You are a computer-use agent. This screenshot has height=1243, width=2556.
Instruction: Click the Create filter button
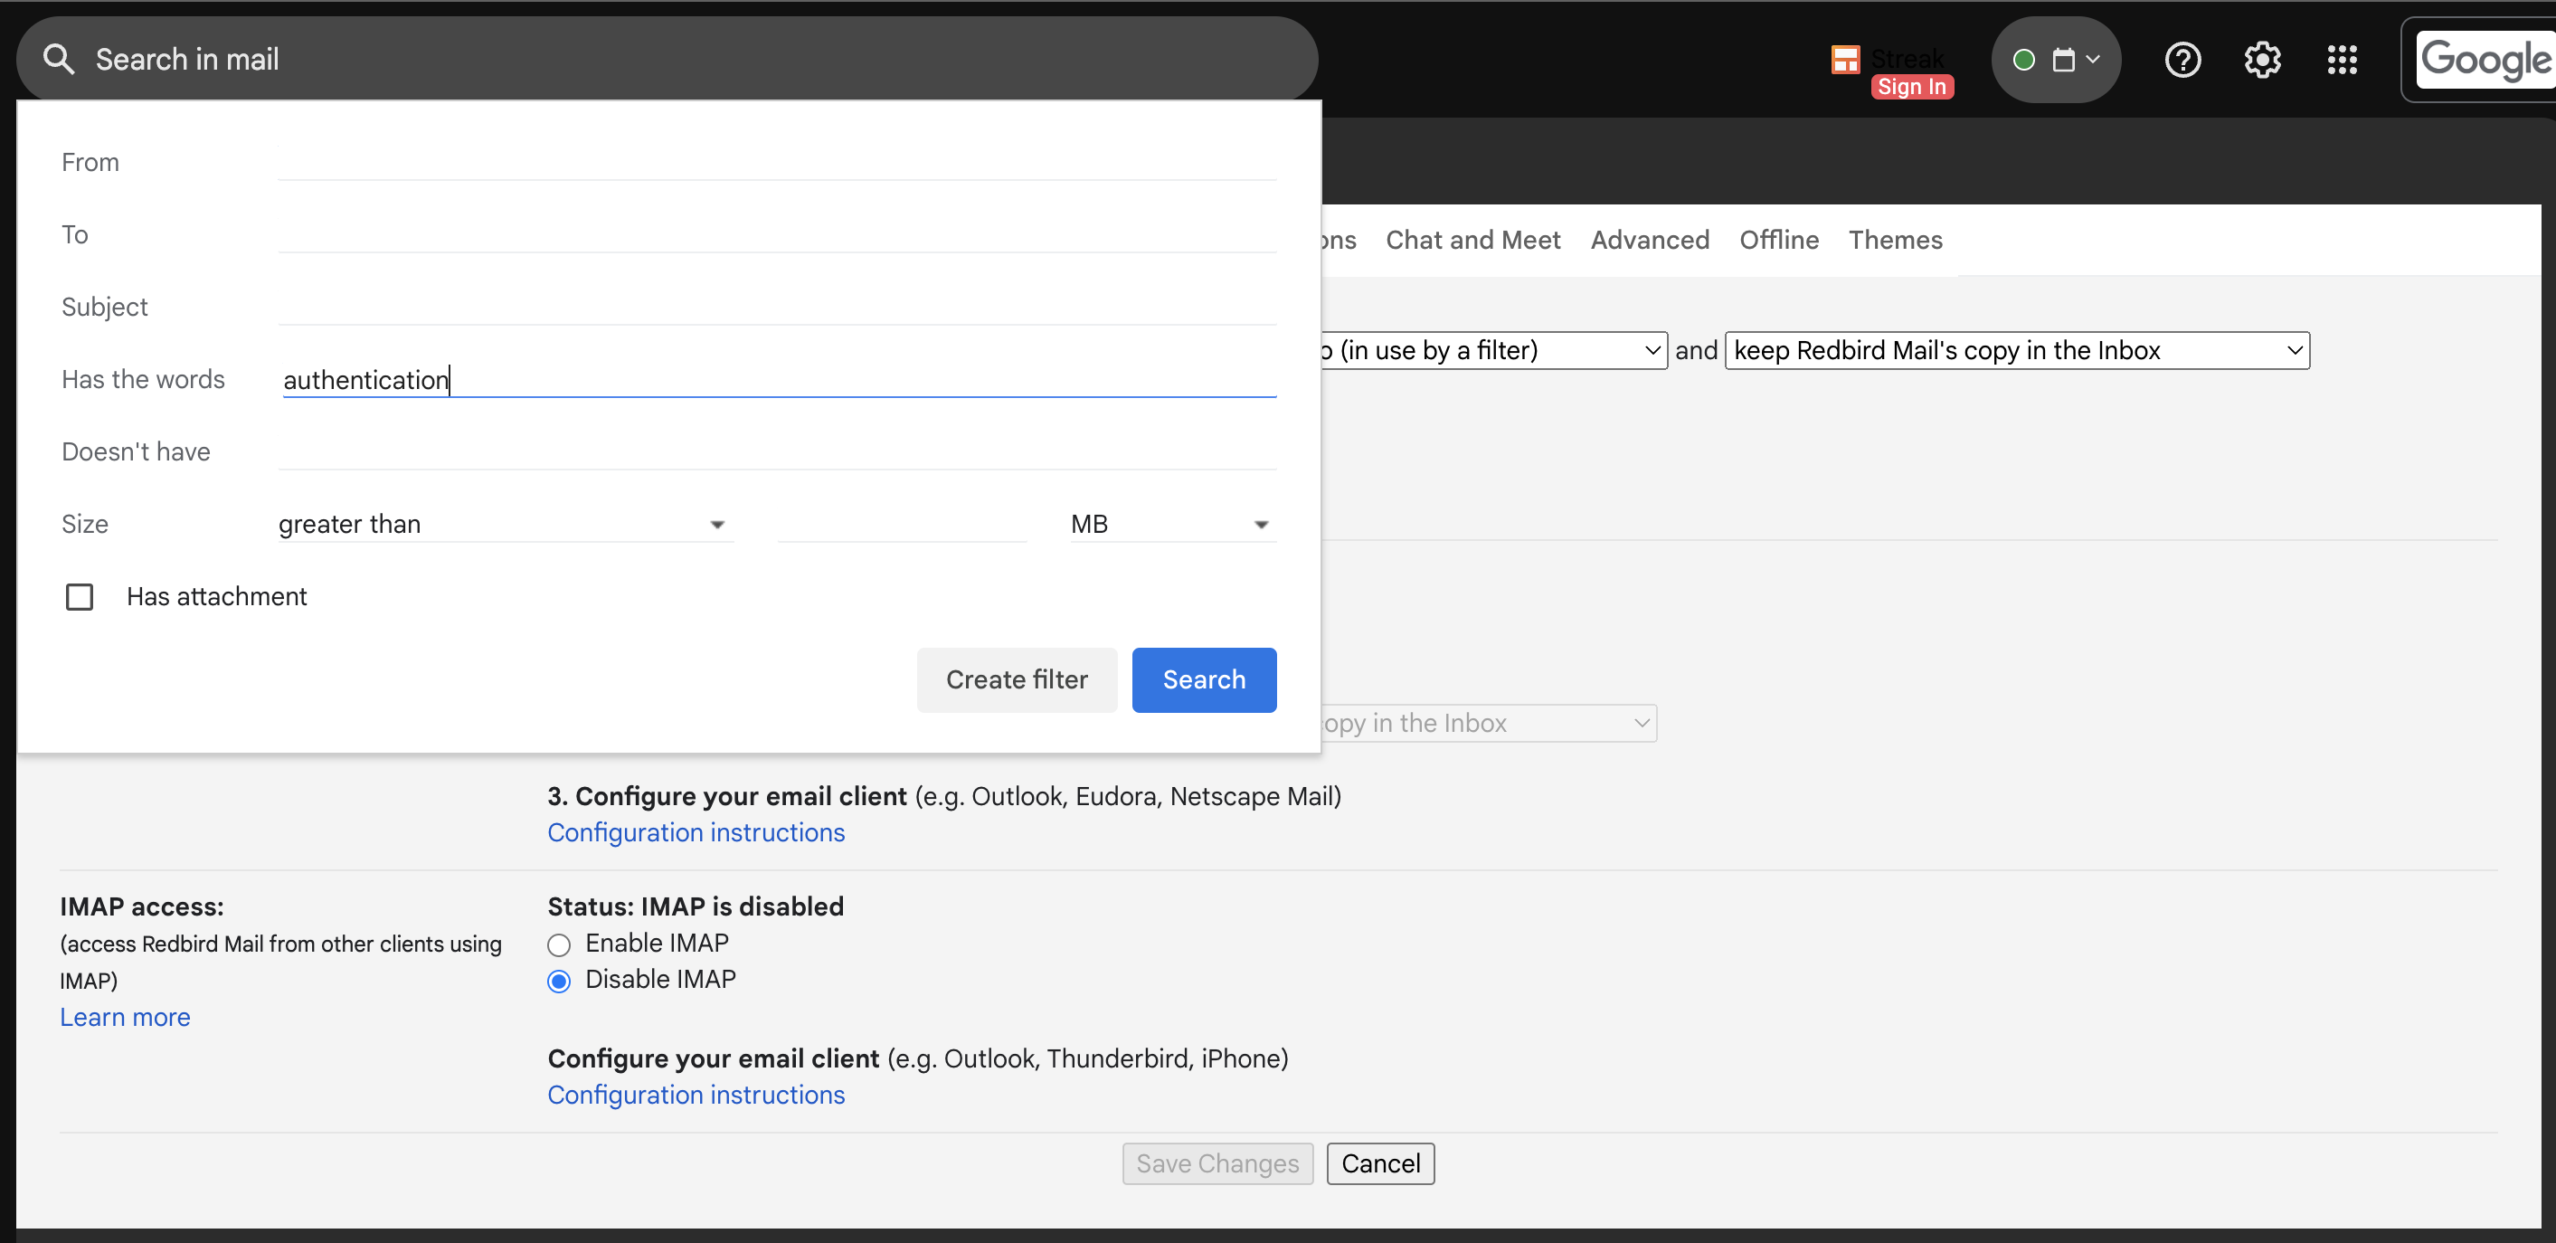click(1016, 680)
